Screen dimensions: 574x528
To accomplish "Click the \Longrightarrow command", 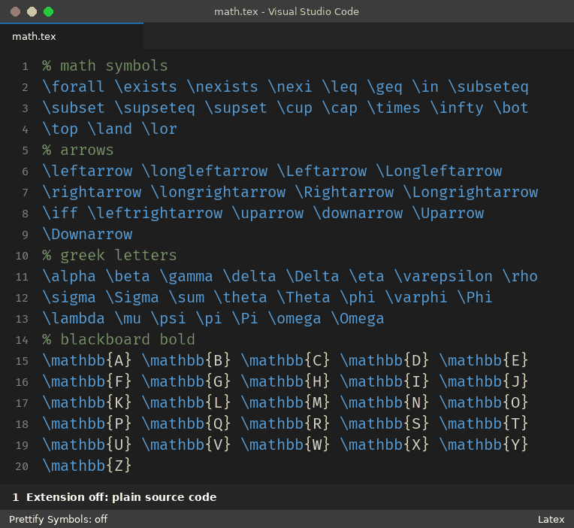I will (x=470, y=193).
